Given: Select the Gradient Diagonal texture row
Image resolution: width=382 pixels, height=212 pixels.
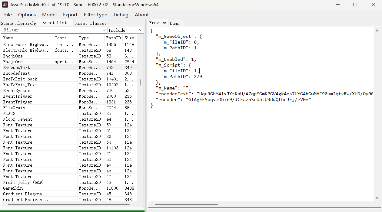Looking at the screenshot, I should (69, 194).
